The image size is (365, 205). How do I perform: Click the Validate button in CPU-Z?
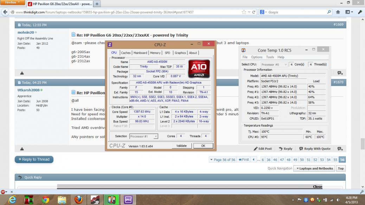pyautogui.click(x=181, y=146)
